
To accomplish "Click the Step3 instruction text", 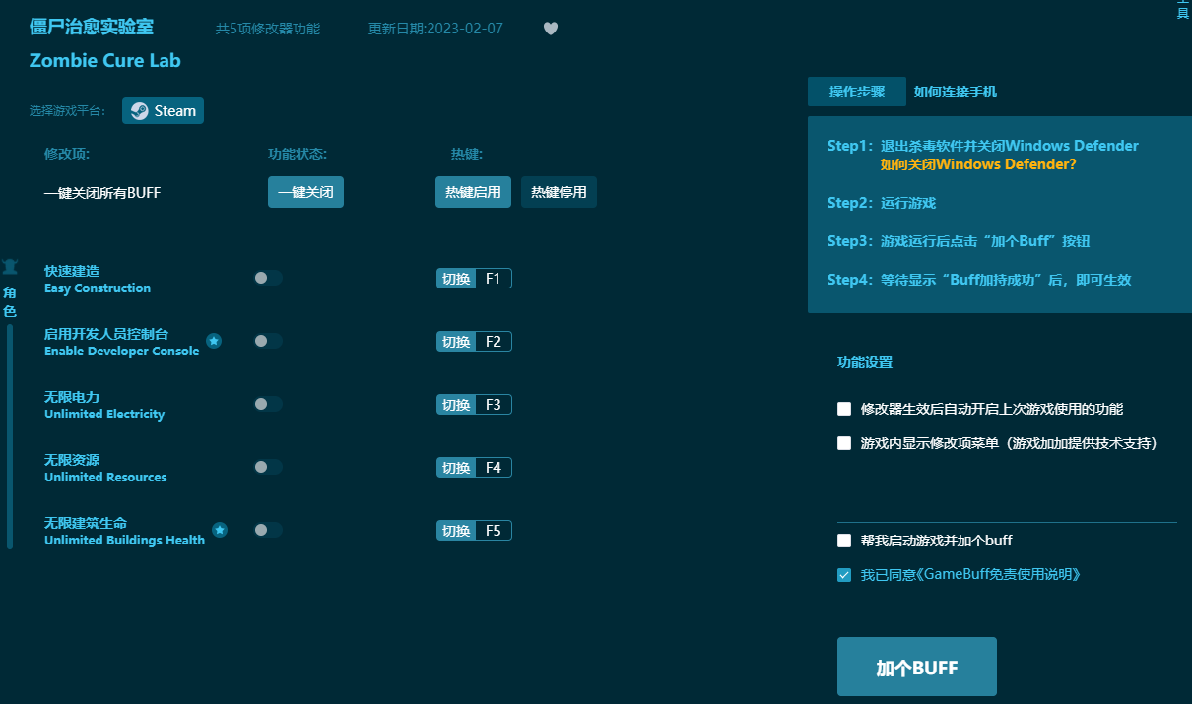I will 959,241.
